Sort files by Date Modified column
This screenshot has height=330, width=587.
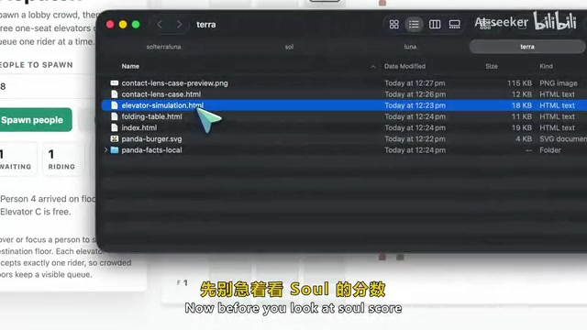pyautogui.click(x=404, y=66)
